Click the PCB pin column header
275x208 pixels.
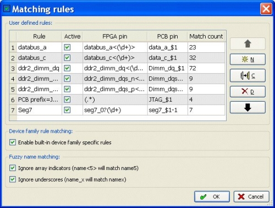click(x=168, y=36)
